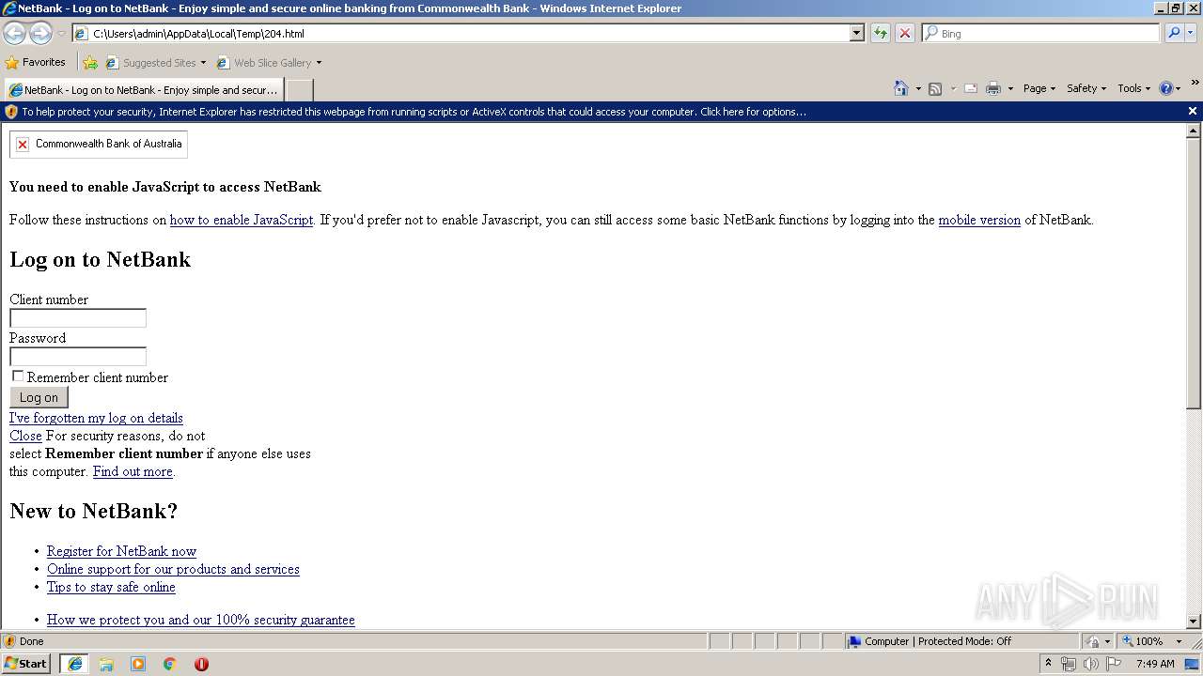
Task: Click the Log on button
Action: pyautogui.click(x=39, y=397)
